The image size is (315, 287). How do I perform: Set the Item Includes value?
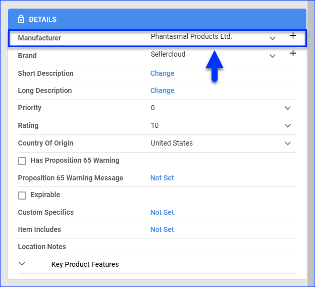[x=162, y=229]
